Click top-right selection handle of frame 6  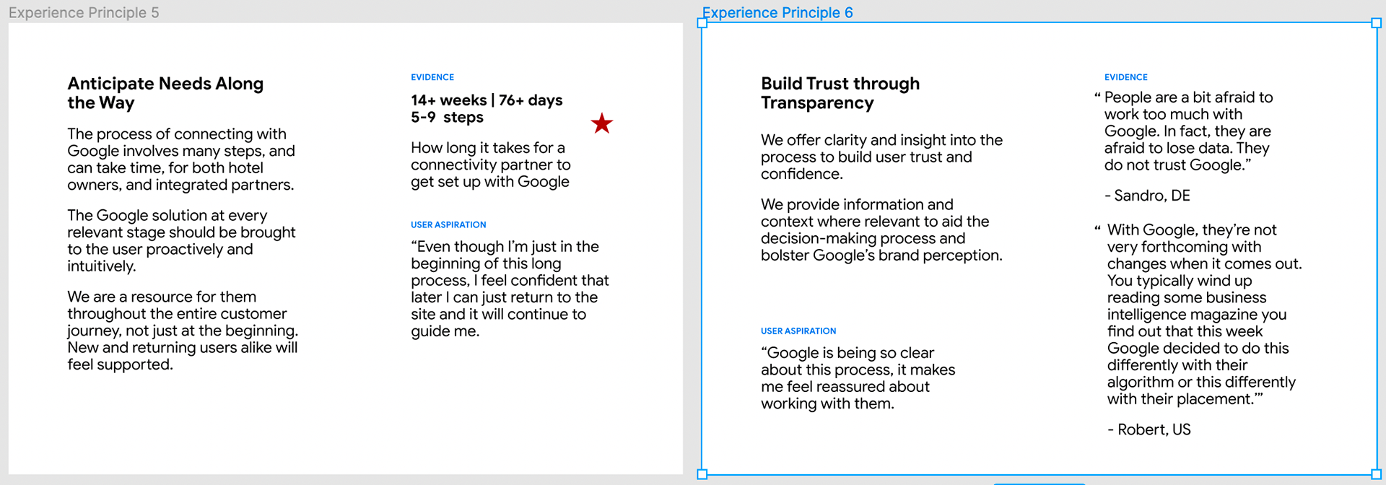[x=1376, y=23]
